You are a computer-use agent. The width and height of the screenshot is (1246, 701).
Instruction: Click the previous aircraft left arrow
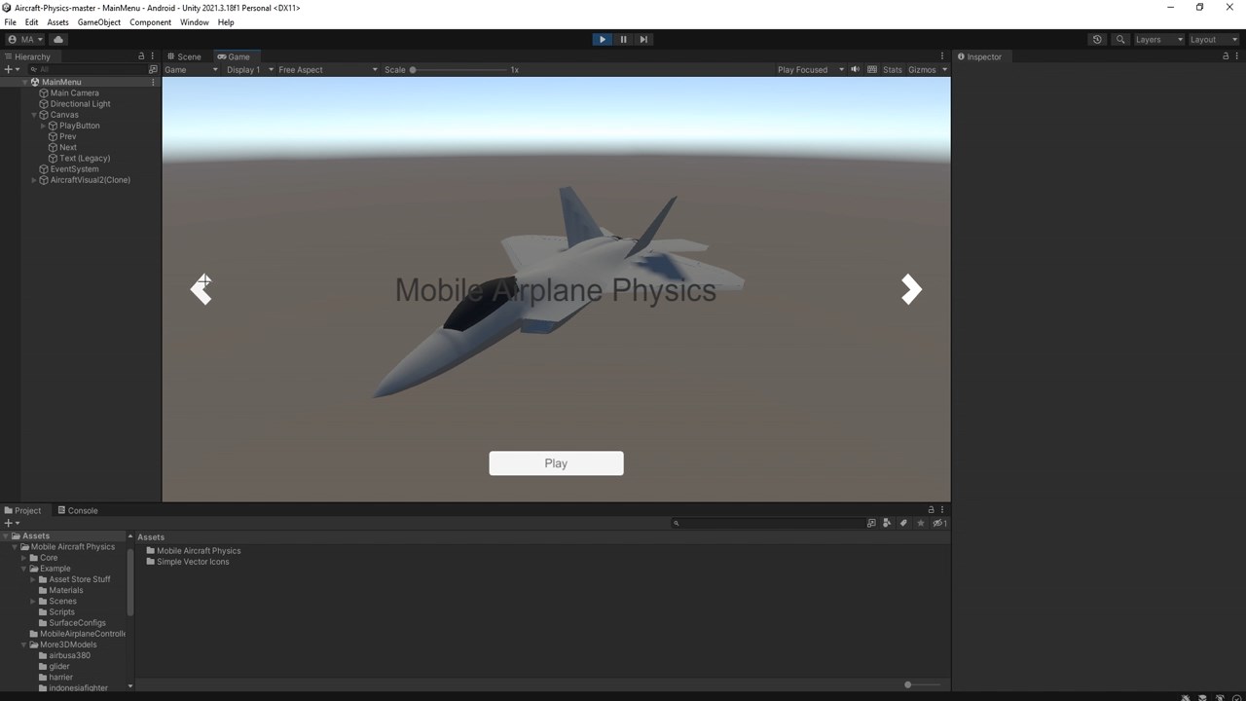tap(202, 289)
